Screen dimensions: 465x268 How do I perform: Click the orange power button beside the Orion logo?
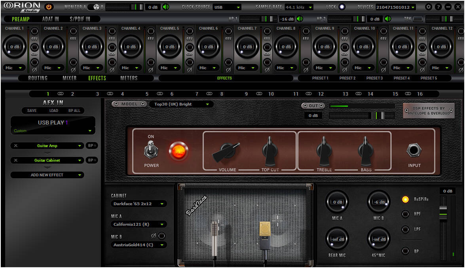pos(49,7)
